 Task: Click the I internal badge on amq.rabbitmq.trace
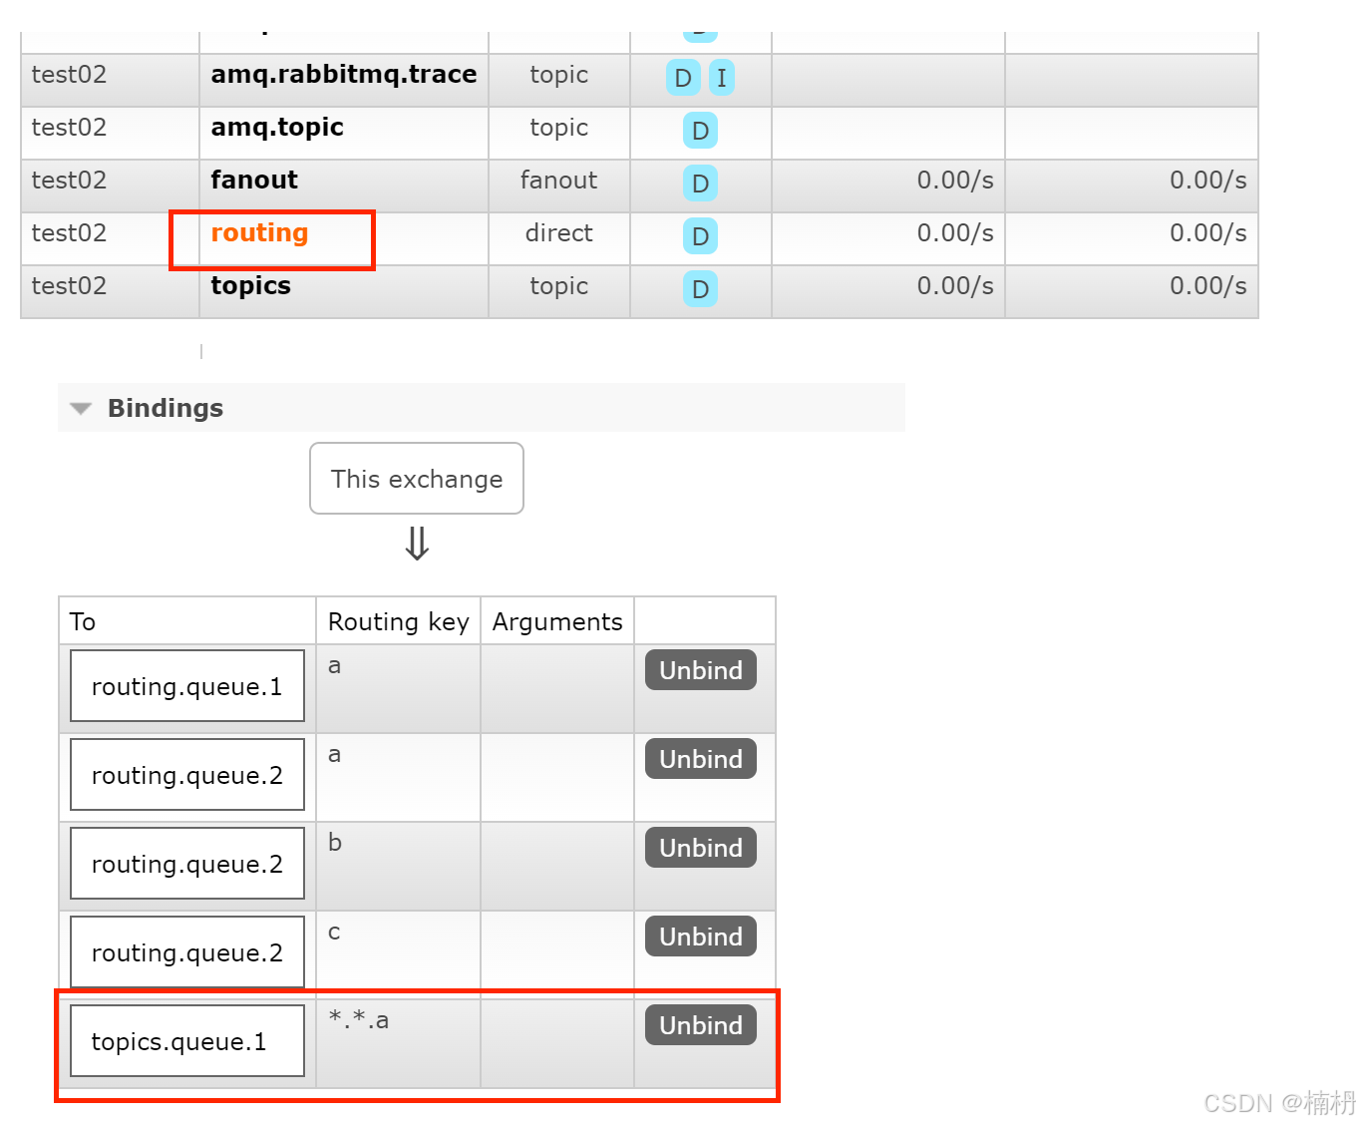(722, 77)
